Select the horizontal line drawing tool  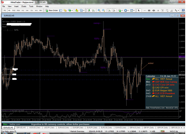[x=145, y=10]
